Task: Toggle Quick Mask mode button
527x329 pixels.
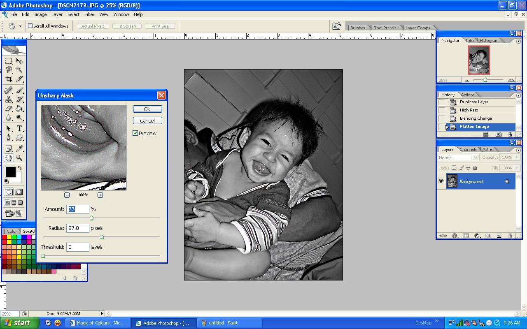Action: pyautogui.click(x=19, y=192)
